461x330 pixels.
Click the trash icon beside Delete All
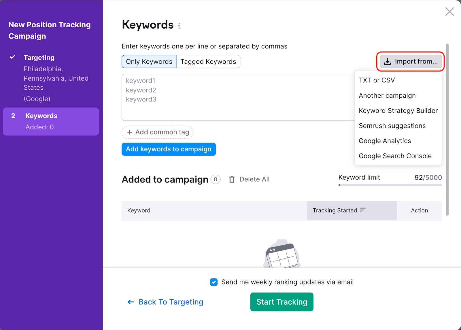click(232, 179)
